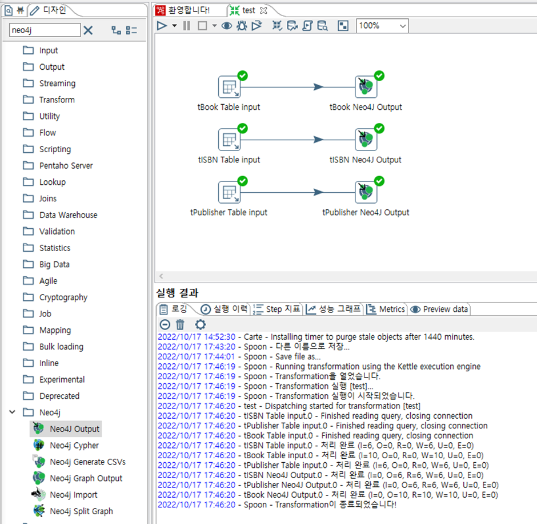Replay the transformation icon
Screen dimensions: 537x524
257,26
